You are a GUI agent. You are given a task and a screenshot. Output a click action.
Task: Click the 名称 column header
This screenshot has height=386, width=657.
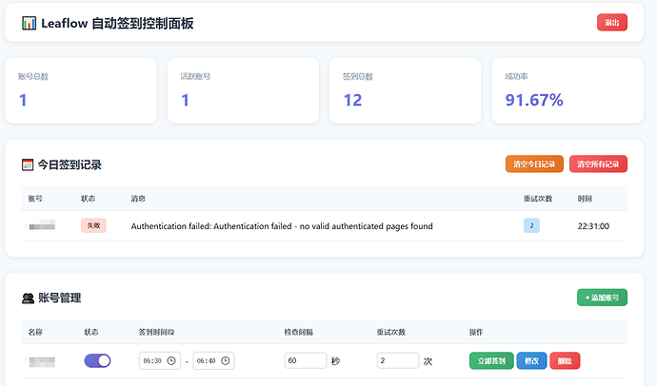click(35, 332)
